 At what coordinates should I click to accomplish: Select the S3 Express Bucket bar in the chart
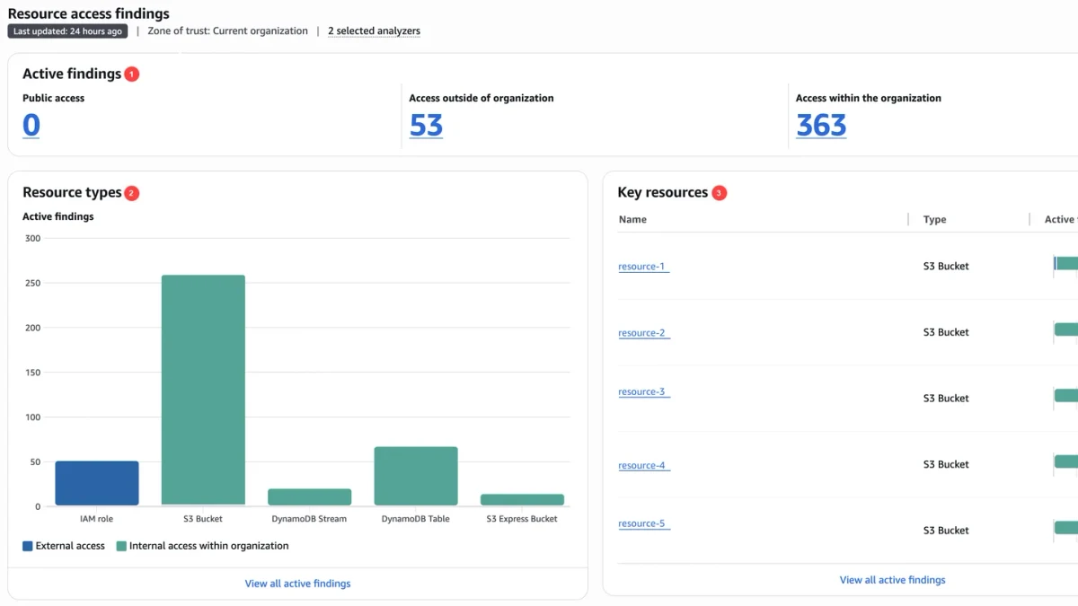522,499
